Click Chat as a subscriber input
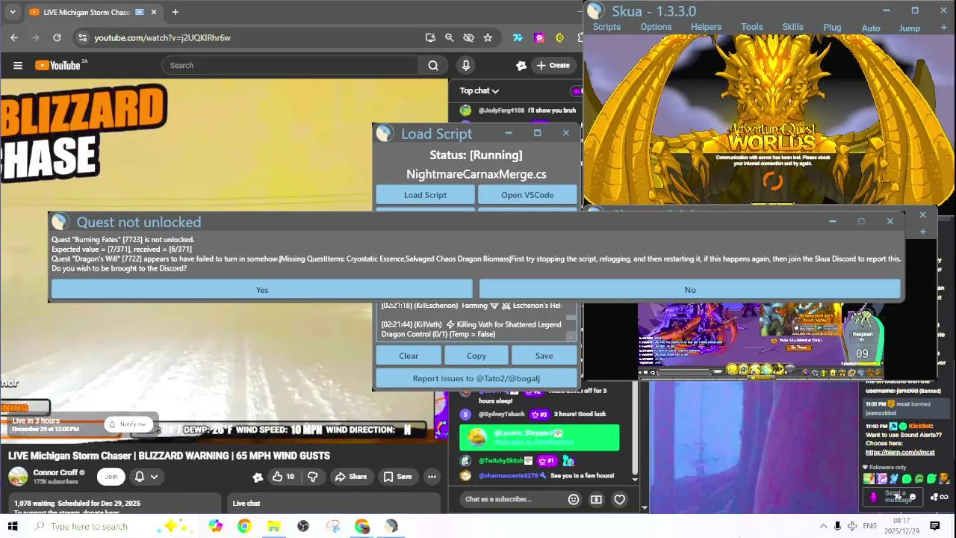This screenshot has height=538, width=956. [511, 499]
